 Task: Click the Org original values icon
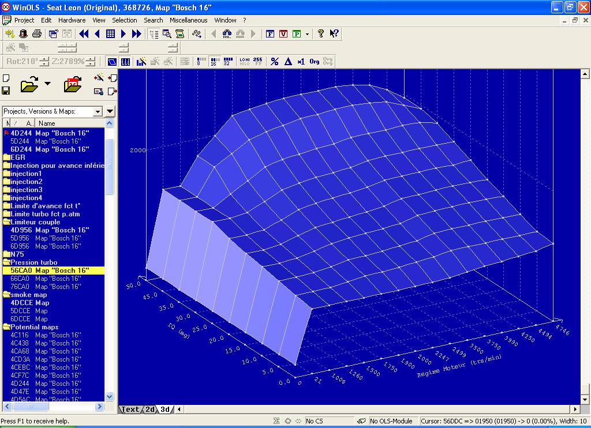click(315, 61)
